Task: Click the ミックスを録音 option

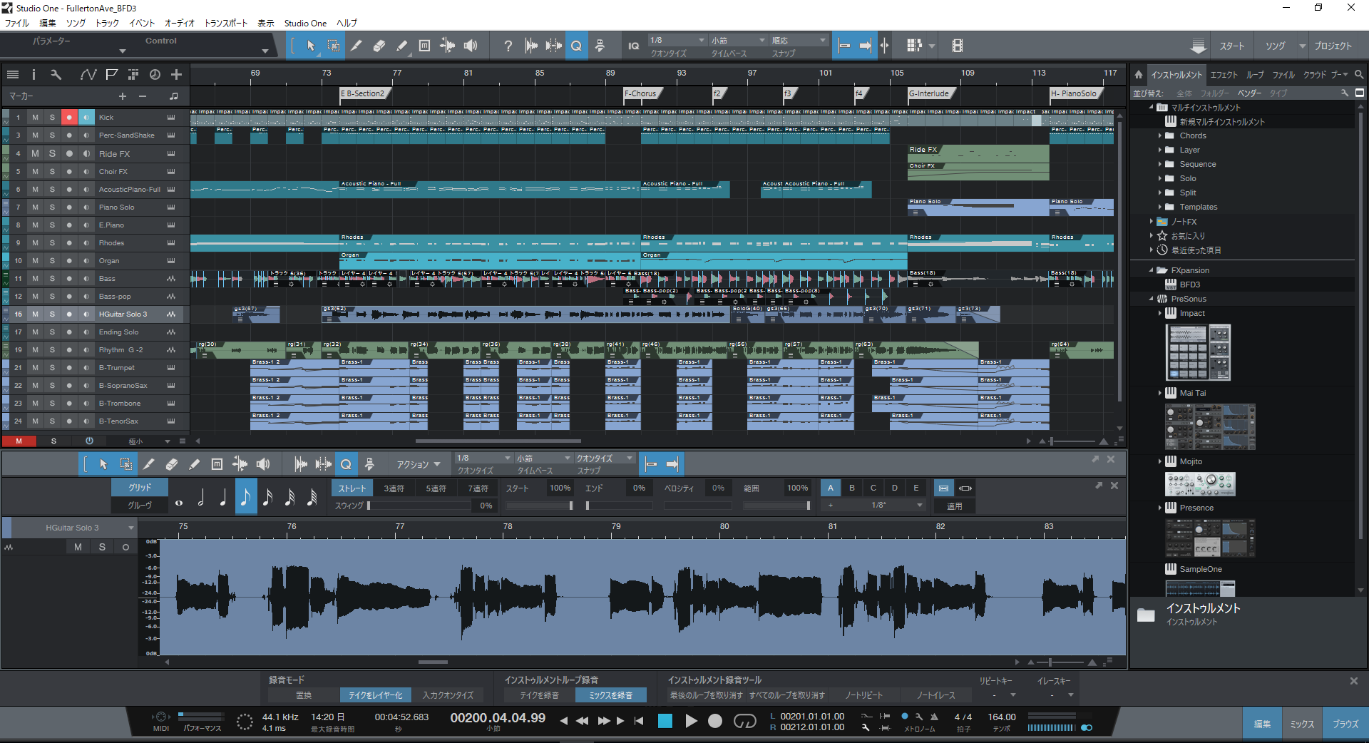Action: pyautogui.click(x=610, y=695)
